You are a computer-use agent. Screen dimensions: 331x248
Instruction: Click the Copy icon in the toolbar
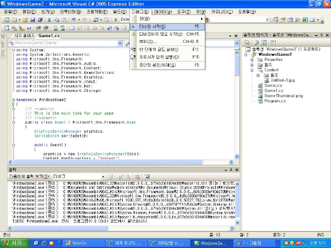tap(56, 20)
